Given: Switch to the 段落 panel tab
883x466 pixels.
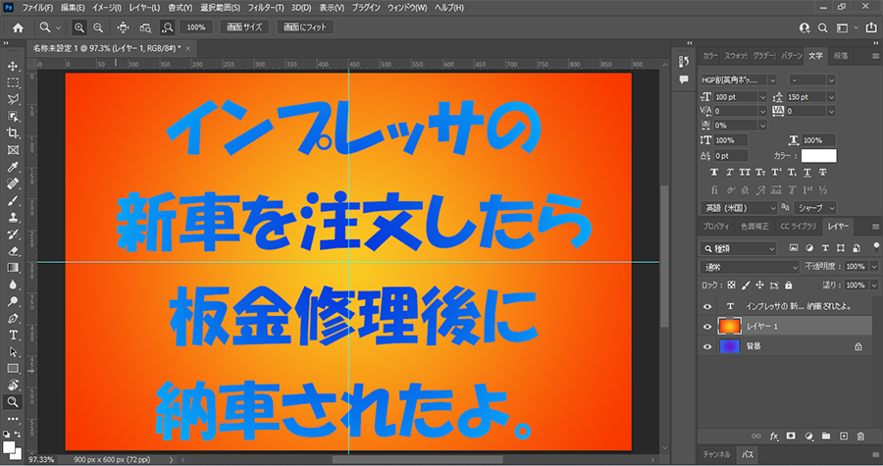Looking at the screenshot, I should pyautogui.click(x=841, y=56).
